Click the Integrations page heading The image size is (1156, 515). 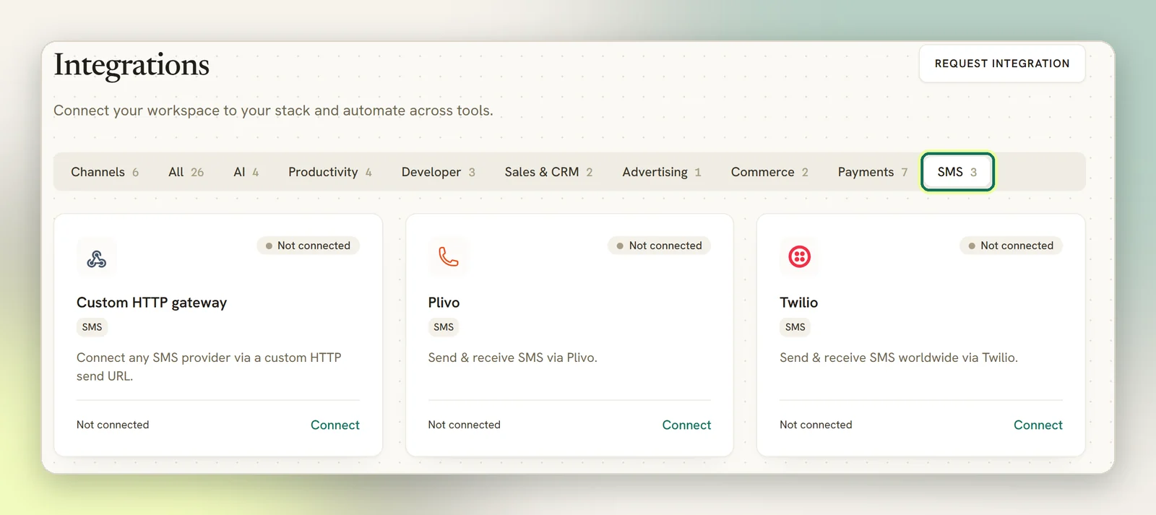pyautogui.click(x=131, y=65)
